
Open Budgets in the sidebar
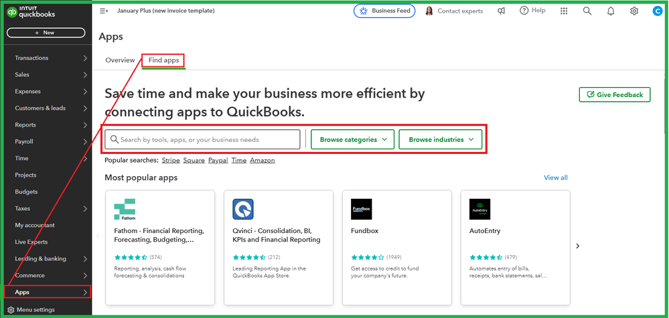tap(26, 192)
